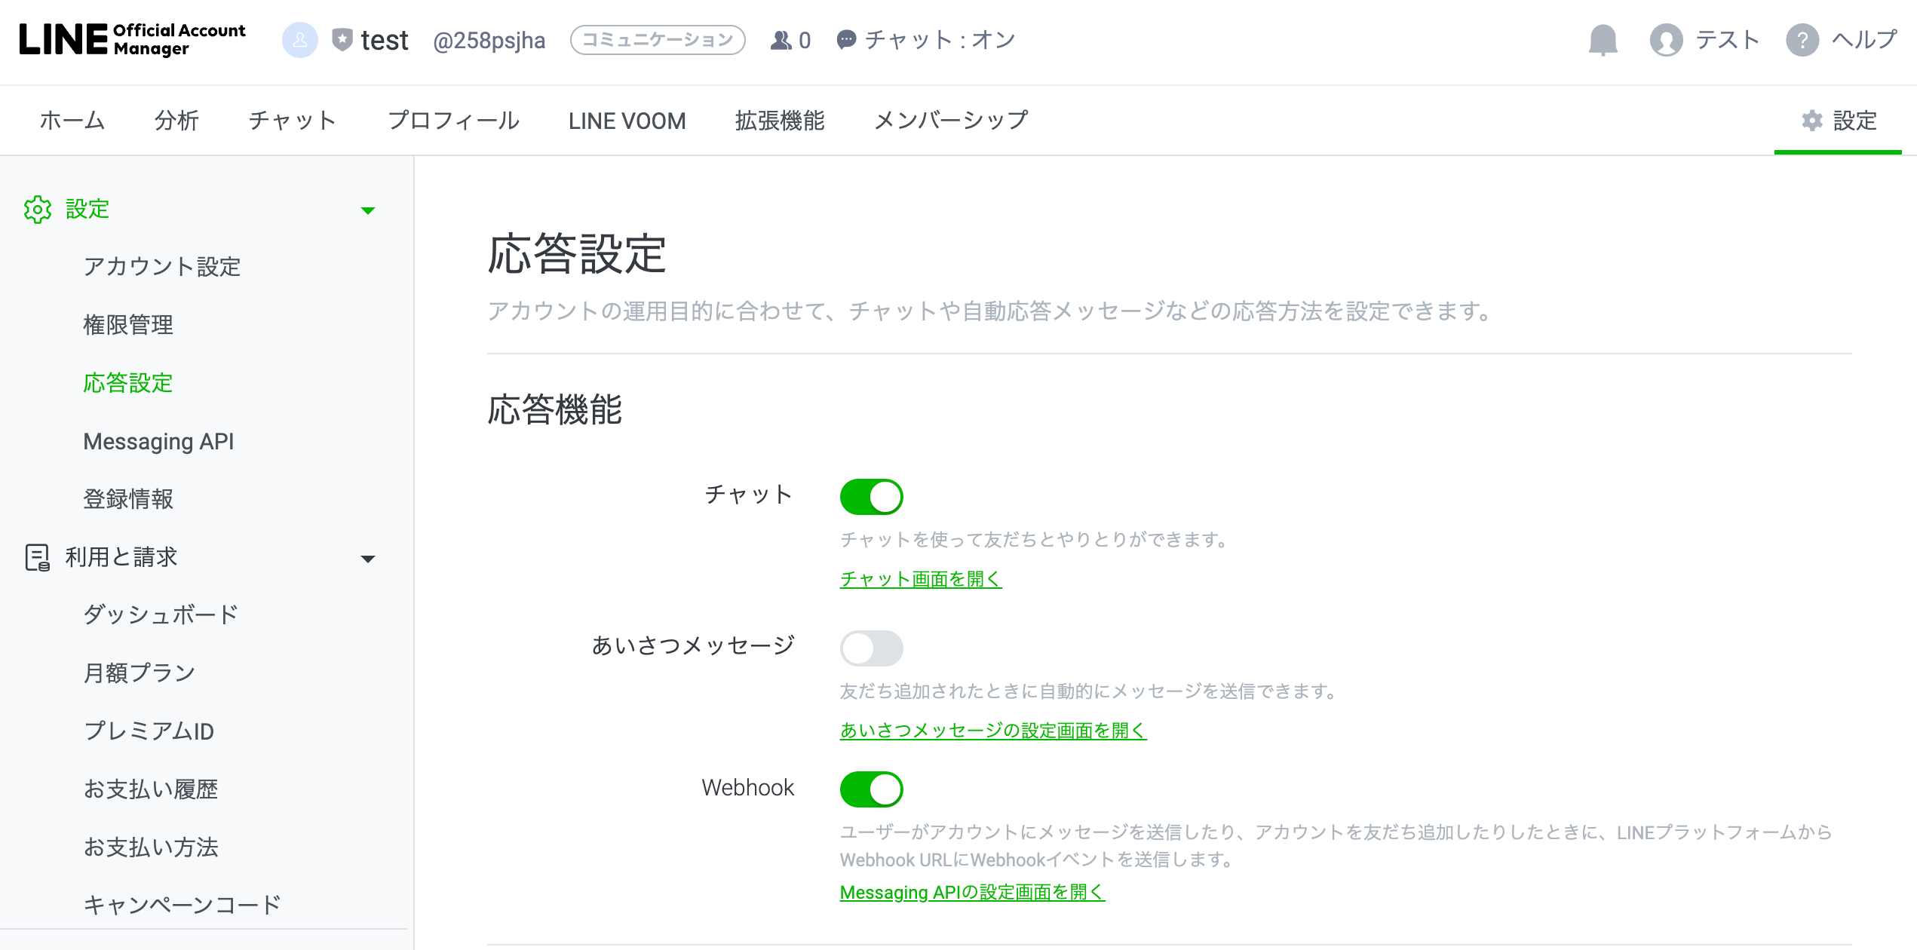This screenshot has height=950, width=1917.
Task: Open Messaging APIの設定画面を開く link
Action: (971, 892)
